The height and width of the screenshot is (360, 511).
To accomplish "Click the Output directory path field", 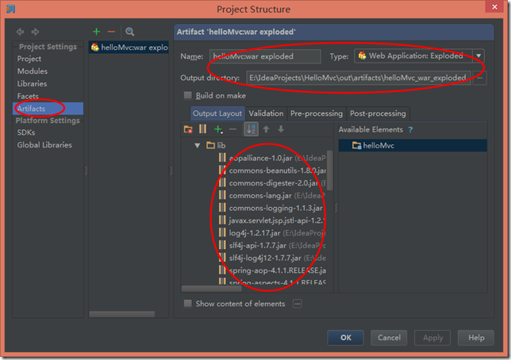I will [x=359, y=78].
